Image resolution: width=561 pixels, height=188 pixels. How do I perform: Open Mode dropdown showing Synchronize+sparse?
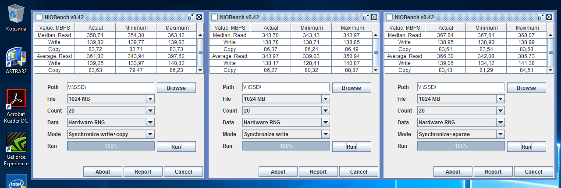pyautogui.click(x=501, y=134)
